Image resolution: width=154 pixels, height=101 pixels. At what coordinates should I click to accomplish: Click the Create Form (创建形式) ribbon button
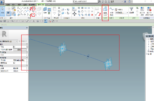[105, 11]
